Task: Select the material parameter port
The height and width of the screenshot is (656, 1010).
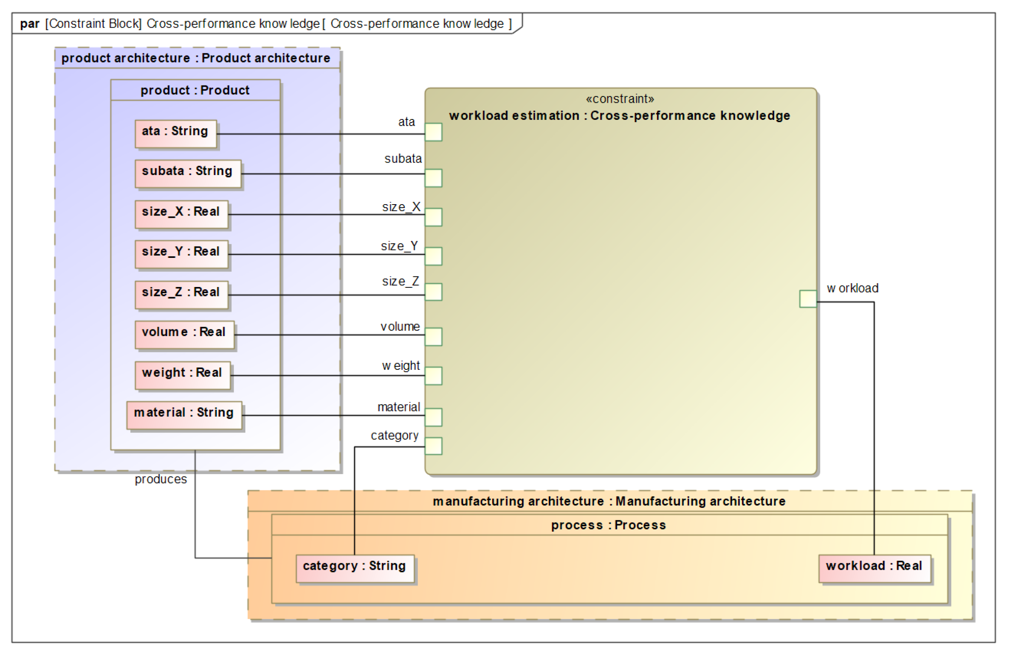Action: click(x=433, y=417)
